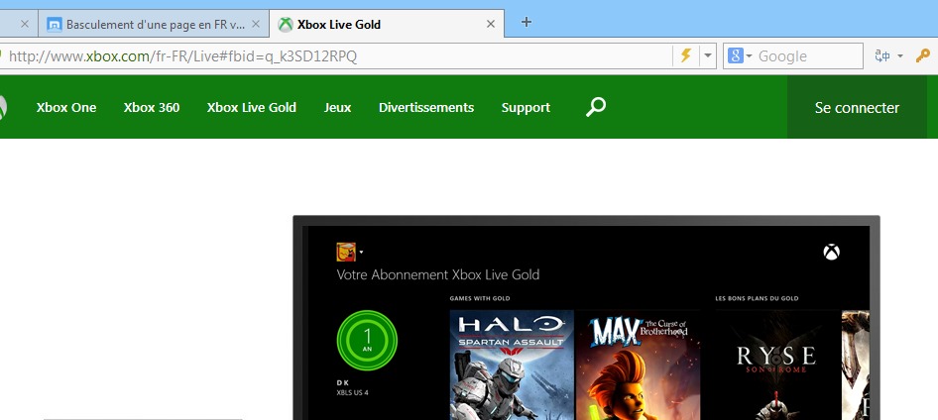Expand the address bar dropdown arrow
The width and height of the screenshot is (938, 420).
(708, 55)
